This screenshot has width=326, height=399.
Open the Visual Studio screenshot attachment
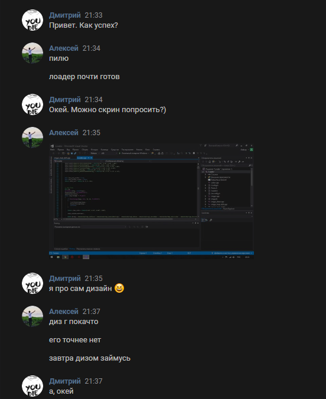151,201
